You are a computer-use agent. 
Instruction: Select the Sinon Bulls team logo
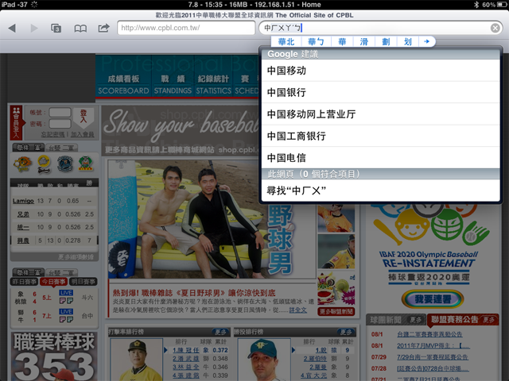click(x=86, y=164)
